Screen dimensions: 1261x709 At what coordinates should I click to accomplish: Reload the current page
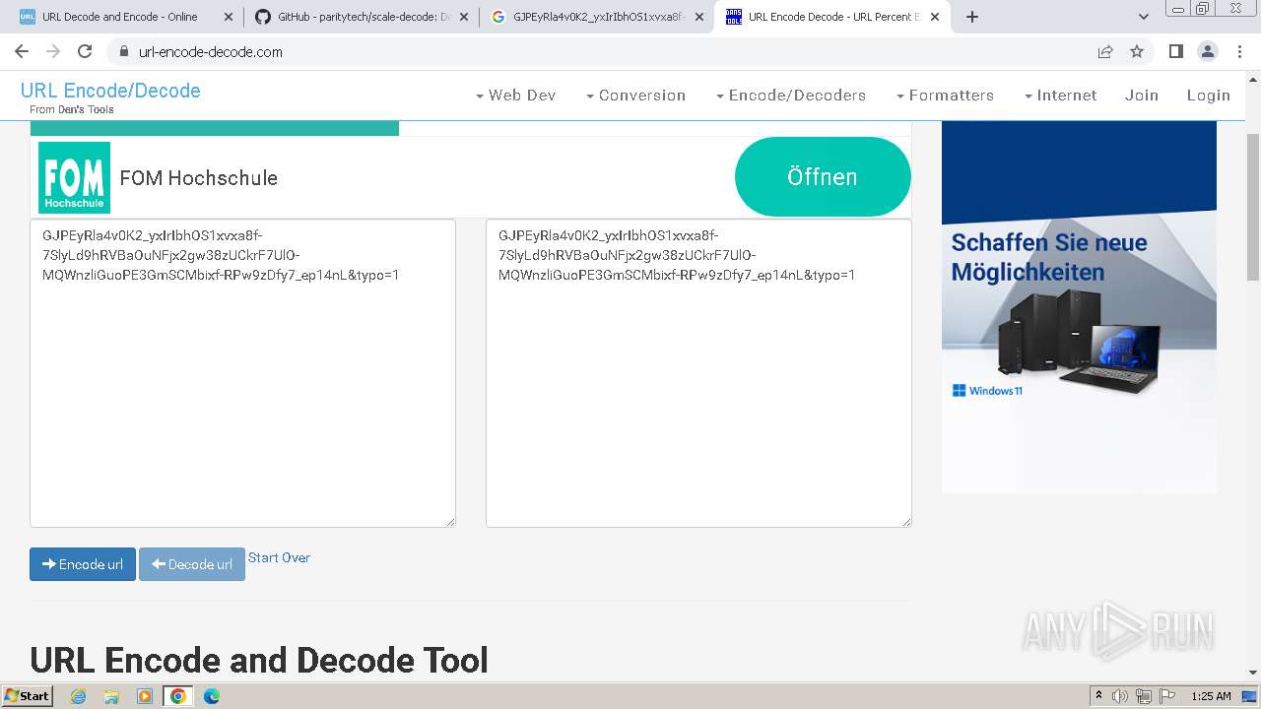[x=85, y=51]
